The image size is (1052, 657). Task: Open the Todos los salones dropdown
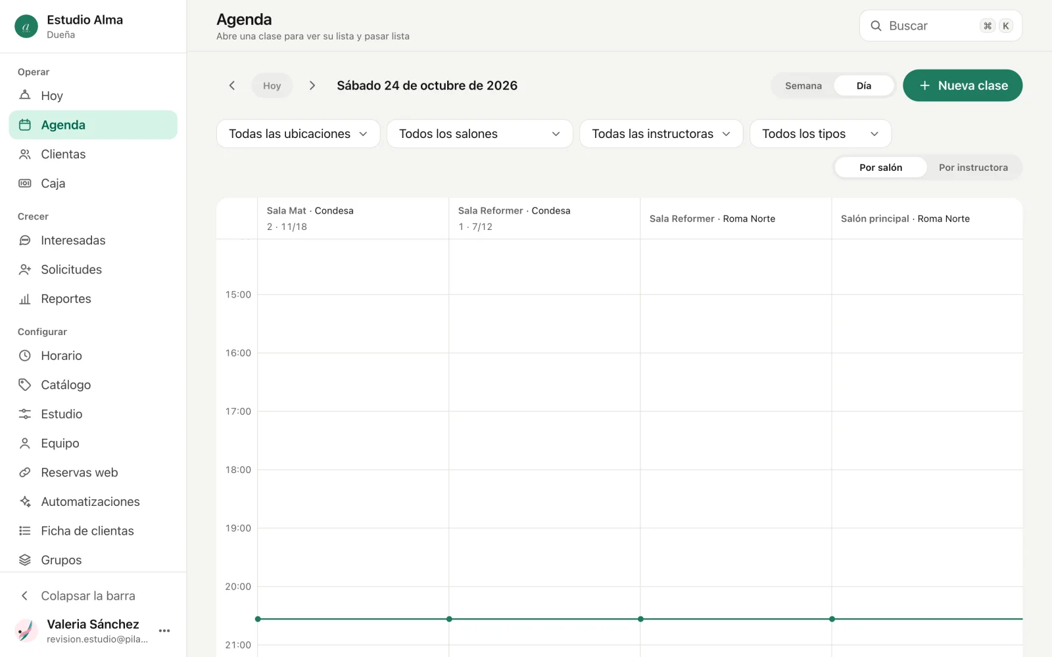pos(480,134)
